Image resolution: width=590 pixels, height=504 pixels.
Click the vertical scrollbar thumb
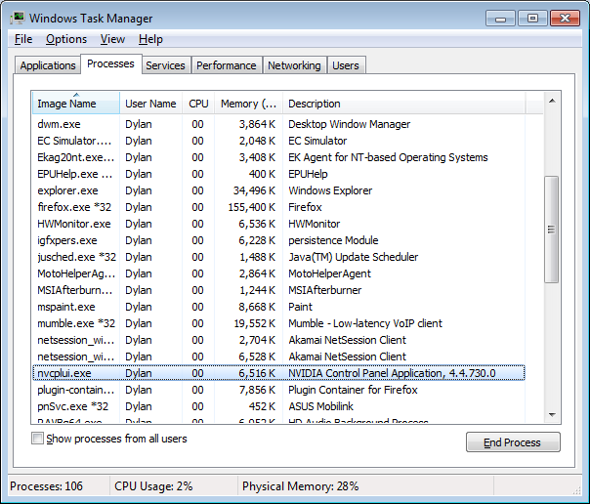tap(551, 230)
